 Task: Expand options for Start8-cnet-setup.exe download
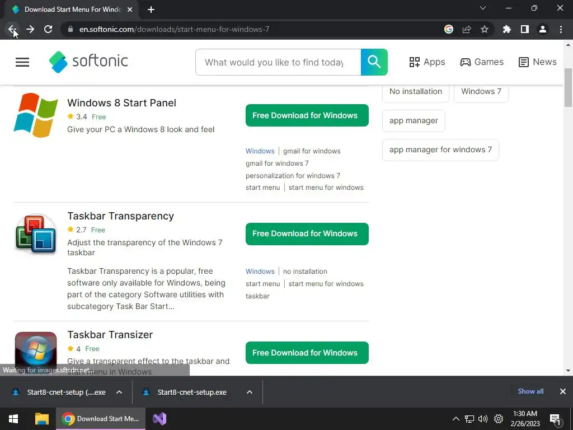250,392
